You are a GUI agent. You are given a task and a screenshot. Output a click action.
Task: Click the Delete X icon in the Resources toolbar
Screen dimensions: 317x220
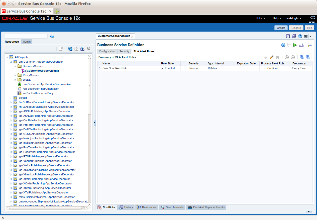(88, 49)
